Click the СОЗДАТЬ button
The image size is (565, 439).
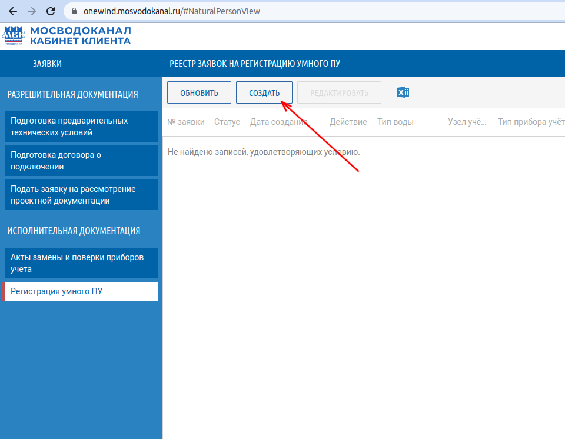tap(264, 92)
